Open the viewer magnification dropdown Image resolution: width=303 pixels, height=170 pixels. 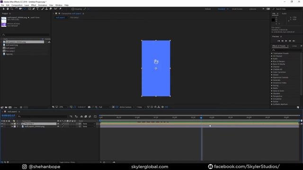pos(64,107)
